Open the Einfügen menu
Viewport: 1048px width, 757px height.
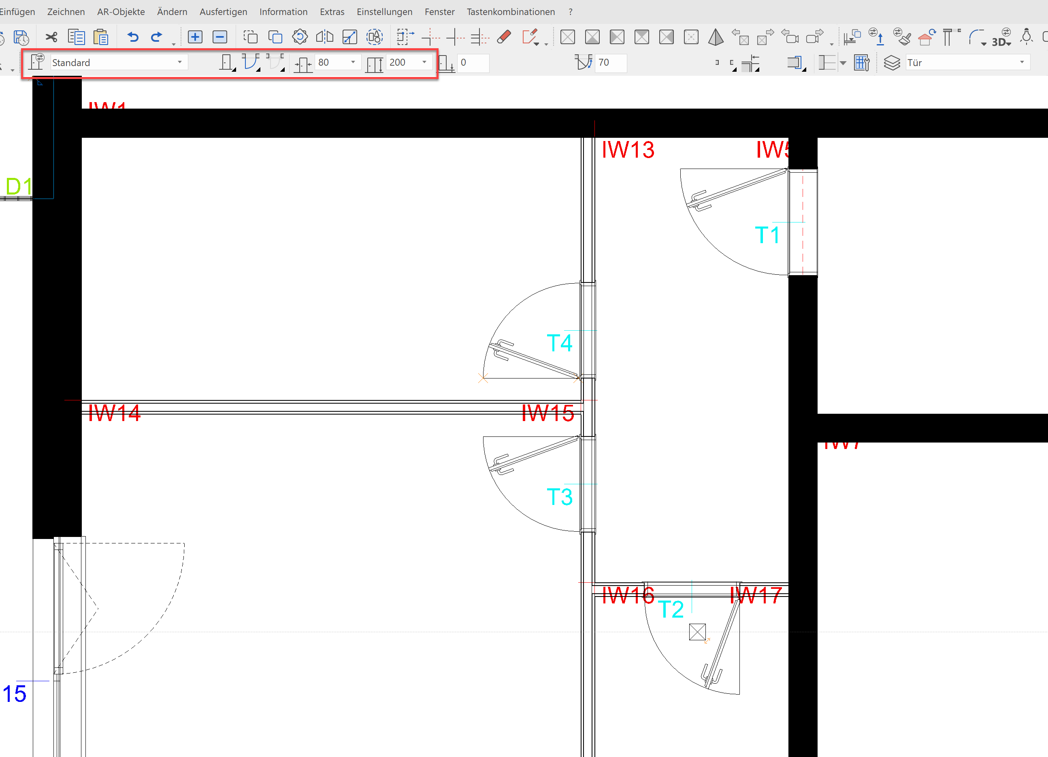(x=17, y=12)
